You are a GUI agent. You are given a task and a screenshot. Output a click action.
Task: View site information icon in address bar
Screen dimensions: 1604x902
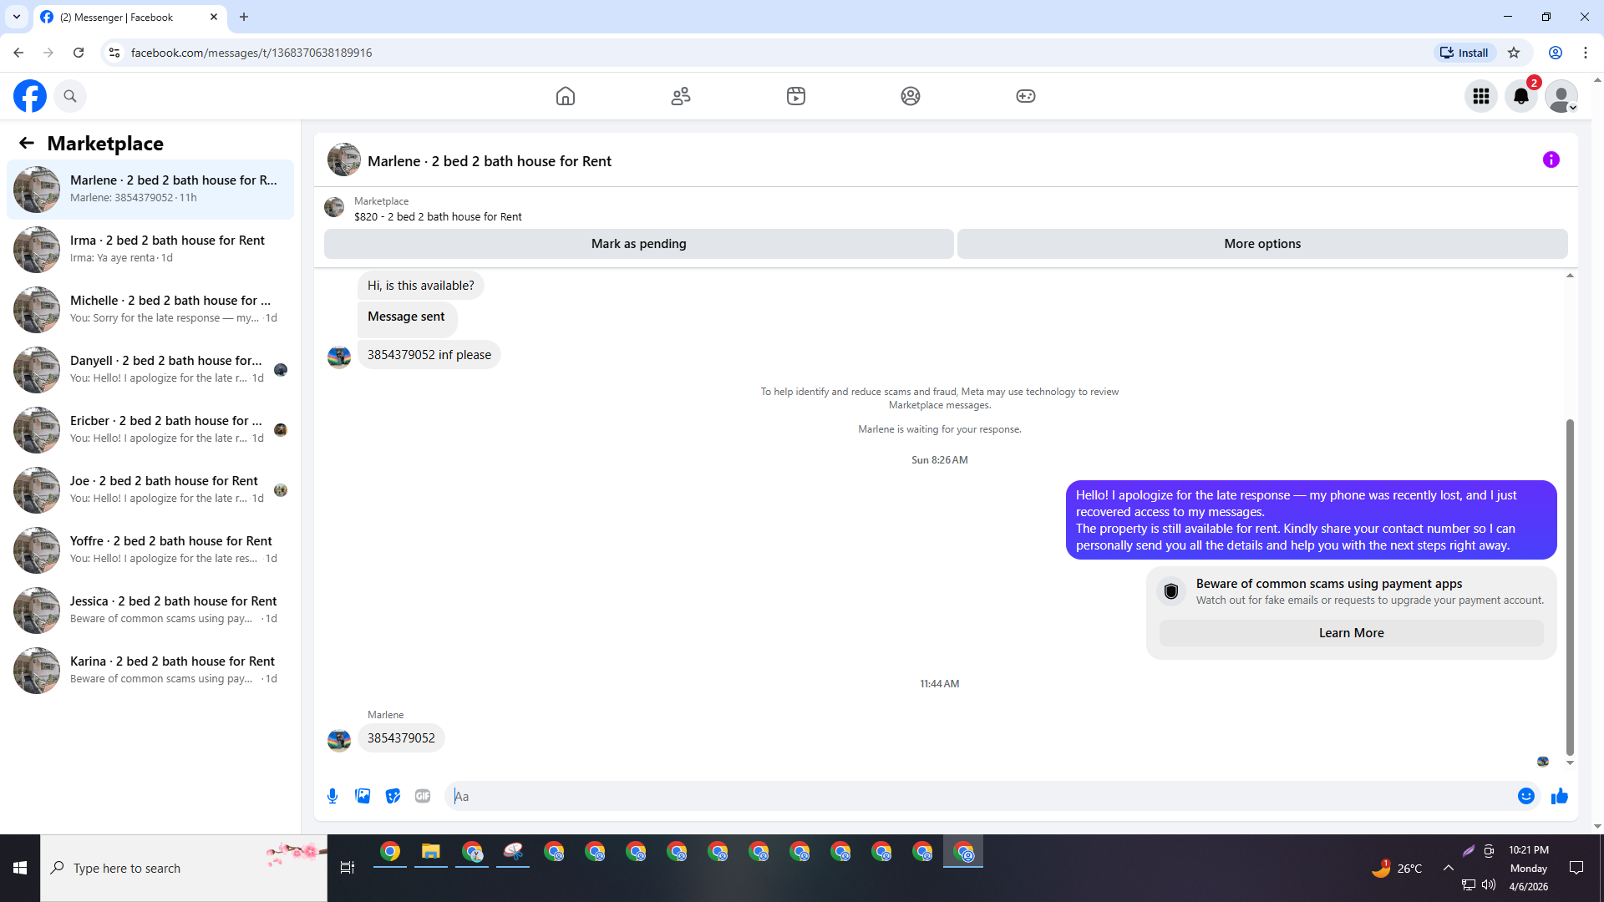114,53
